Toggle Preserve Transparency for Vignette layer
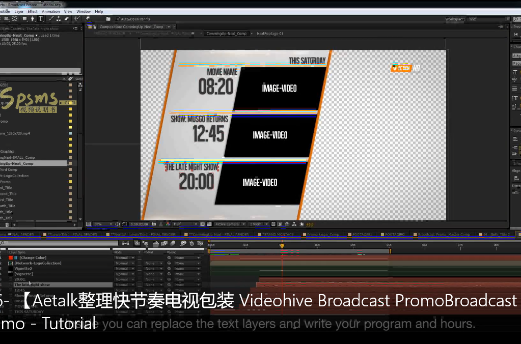 click(x=139, y=274)
